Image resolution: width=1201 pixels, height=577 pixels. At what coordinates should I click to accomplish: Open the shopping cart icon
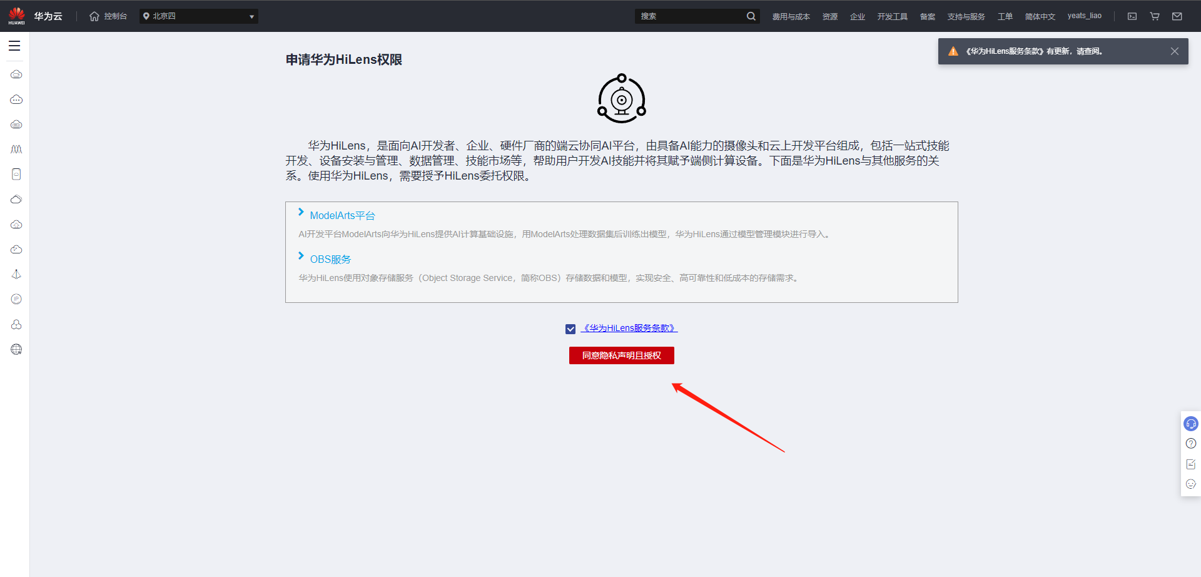1155,16
